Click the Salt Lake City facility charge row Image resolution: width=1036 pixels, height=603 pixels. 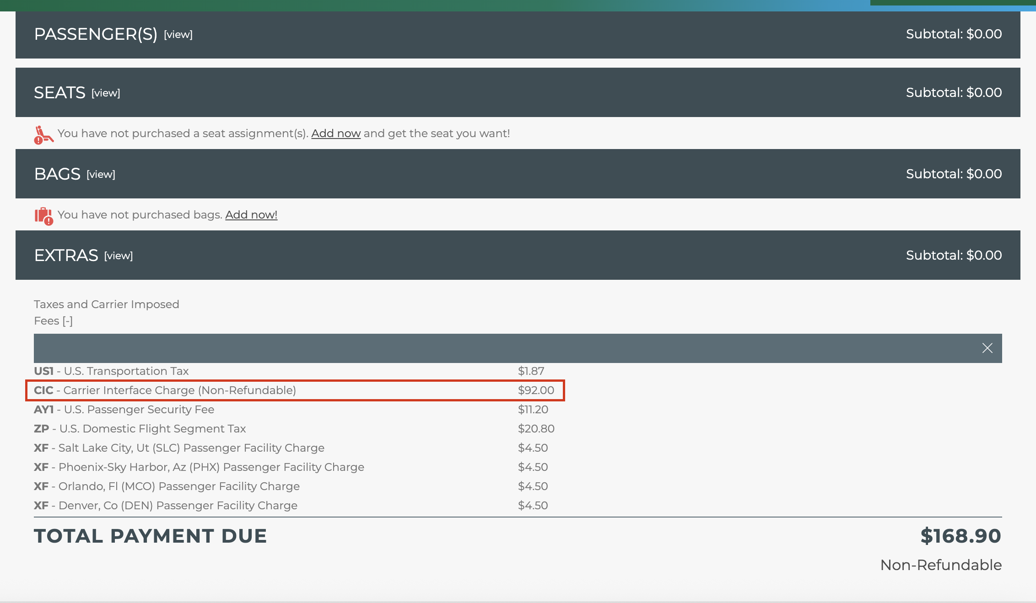[x=179, y=448]
